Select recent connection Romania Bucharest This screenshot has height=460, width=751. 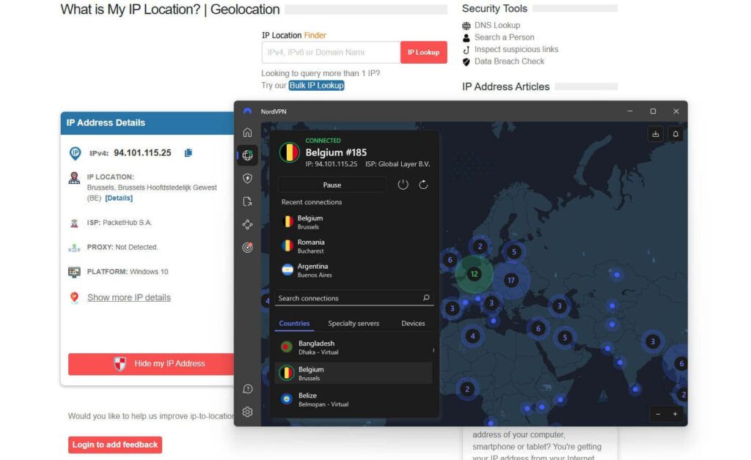(353, 246)
